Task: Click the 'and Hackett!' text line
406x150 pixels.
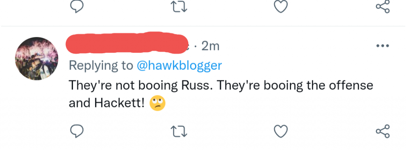Action: pyautogui.click(x=106, y=103)
